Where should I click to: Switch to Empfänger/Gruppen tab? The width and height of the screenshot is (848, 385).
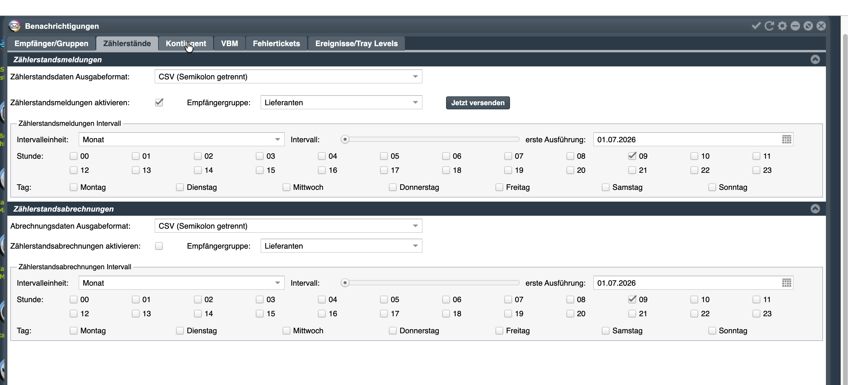(51, 43)
